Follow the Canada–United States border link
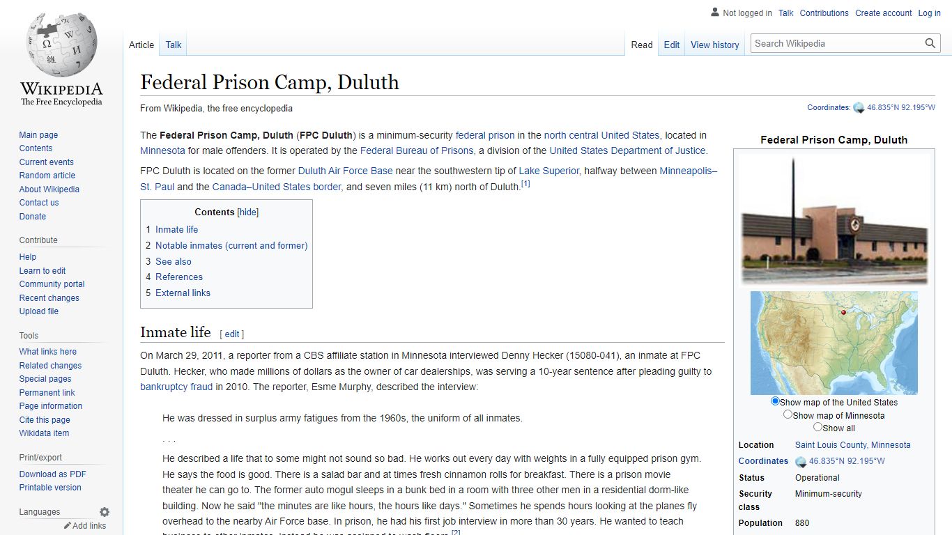Screen dimensions: 952x535 click(277, 187)
